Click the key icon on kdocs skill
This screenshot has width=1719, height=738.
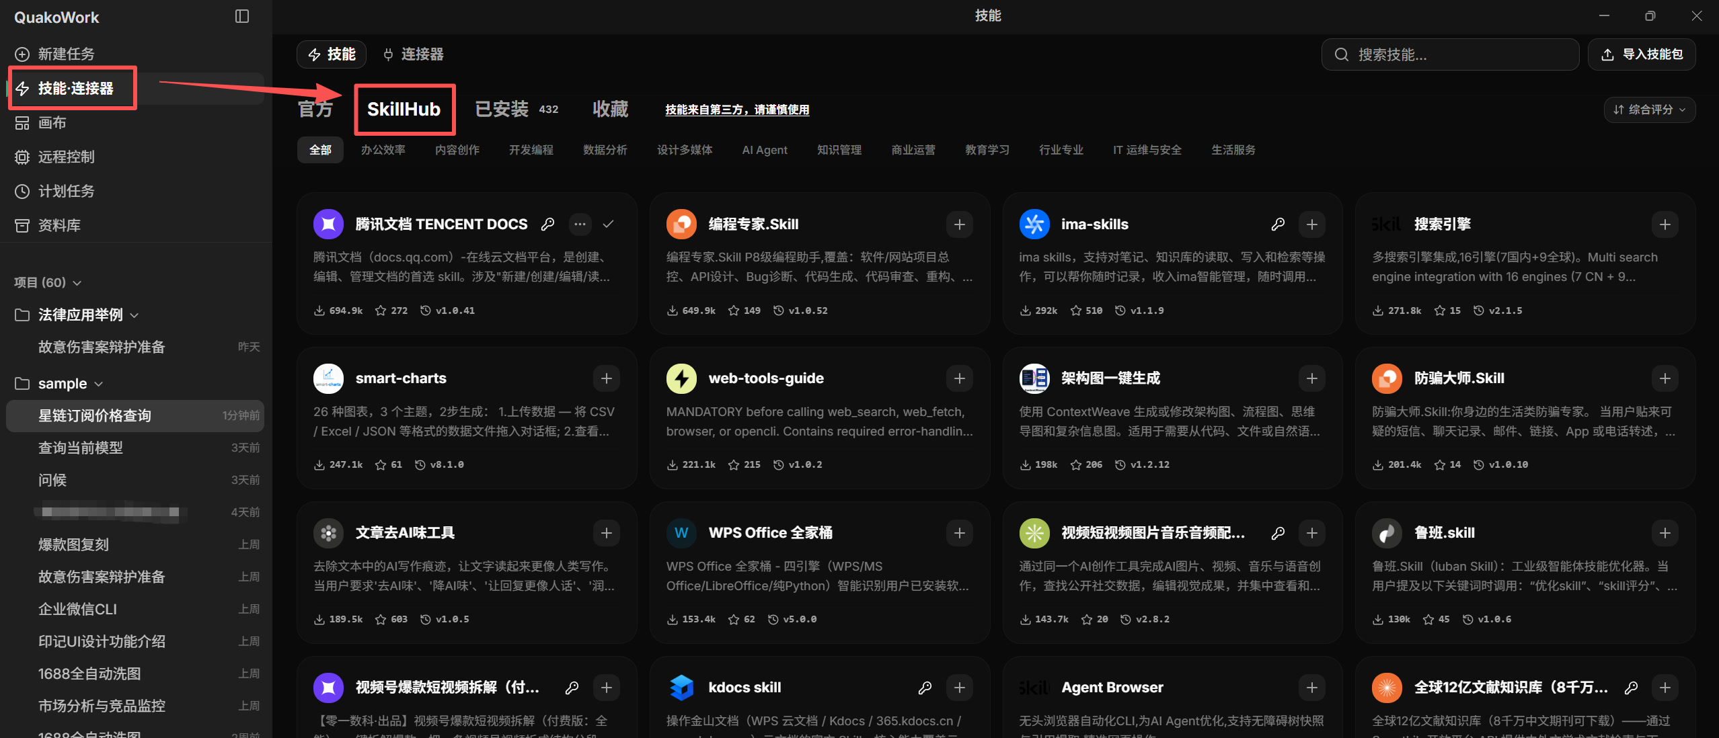925,688
